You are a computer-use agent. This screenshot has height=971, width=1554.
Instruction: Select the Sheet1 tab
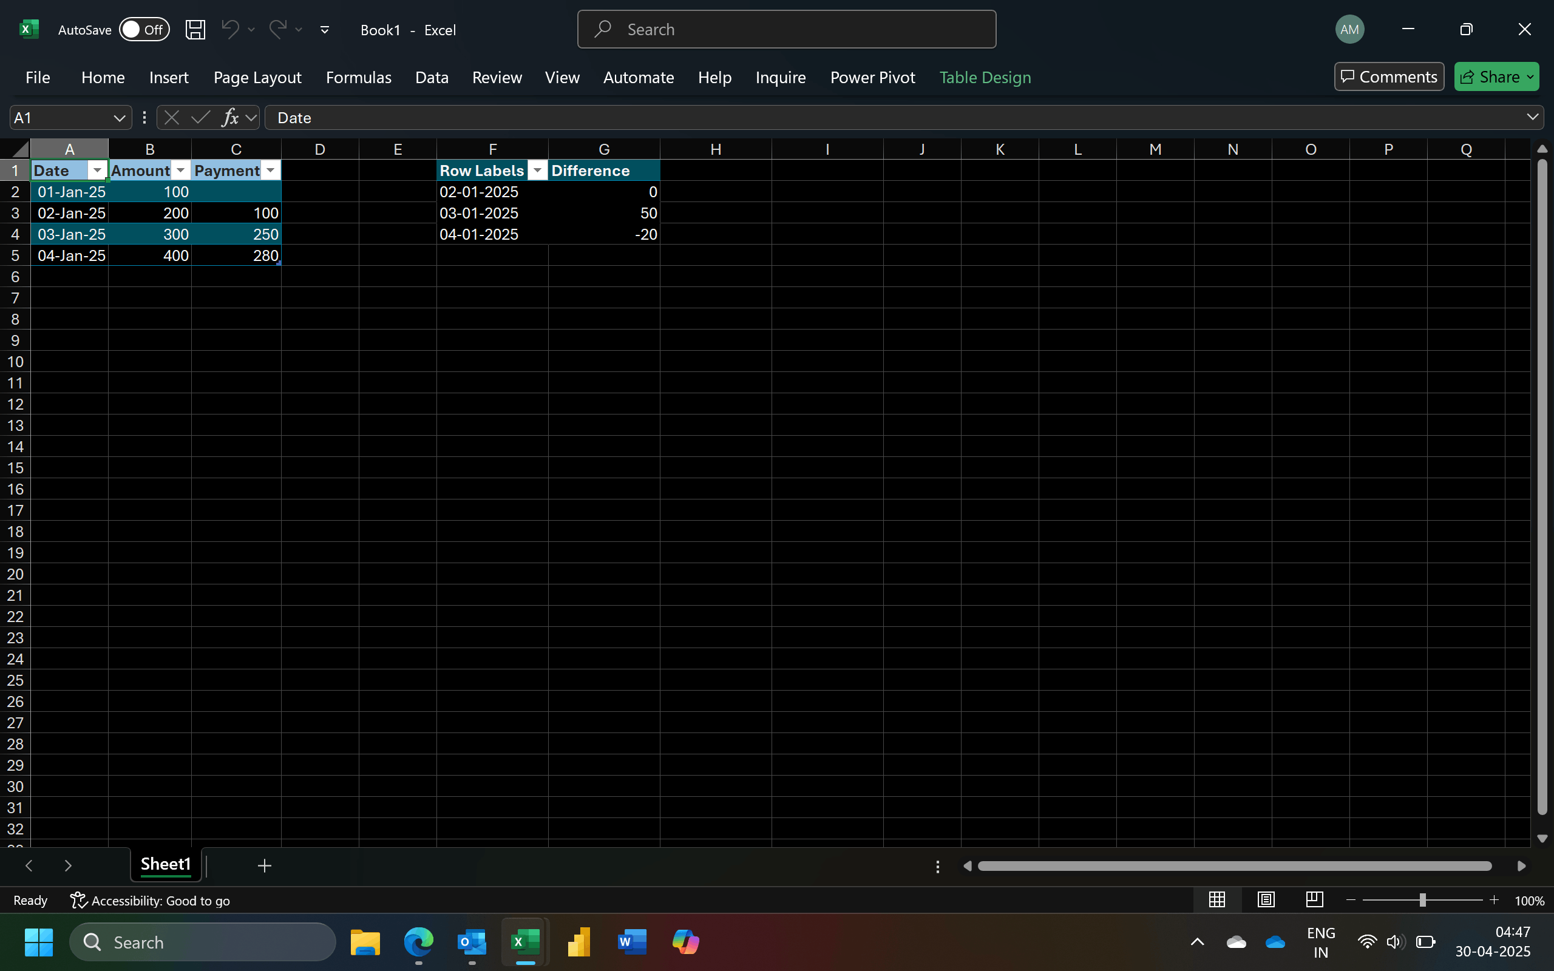point(166,864)
